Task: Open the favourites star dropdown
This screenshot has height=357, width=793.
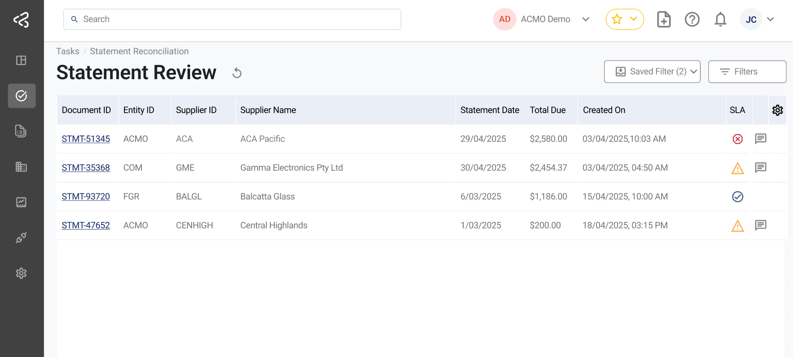Action: 625,19
